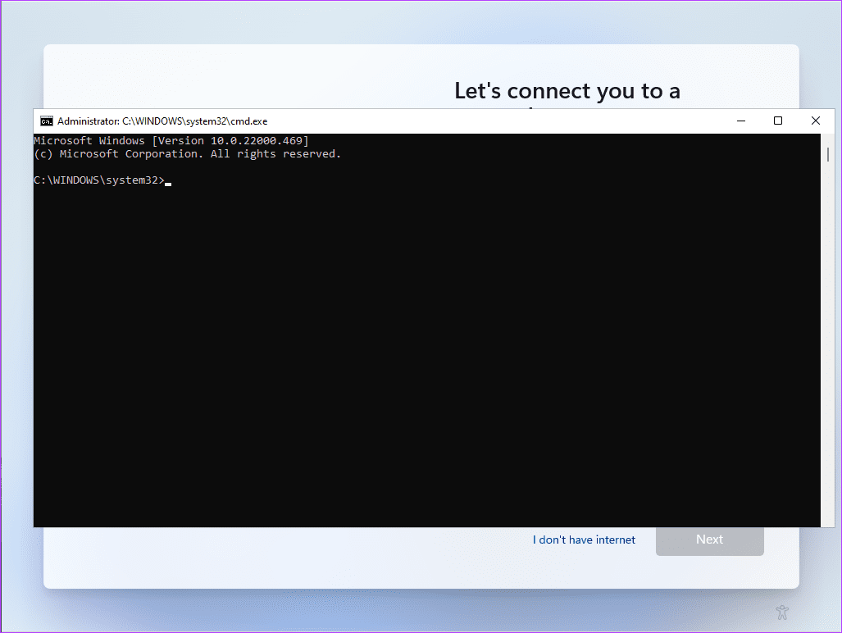The height and width of the screenshot is (633, 842).
Task: Minimize the Command Prompt window
Action: click(740, 121)
